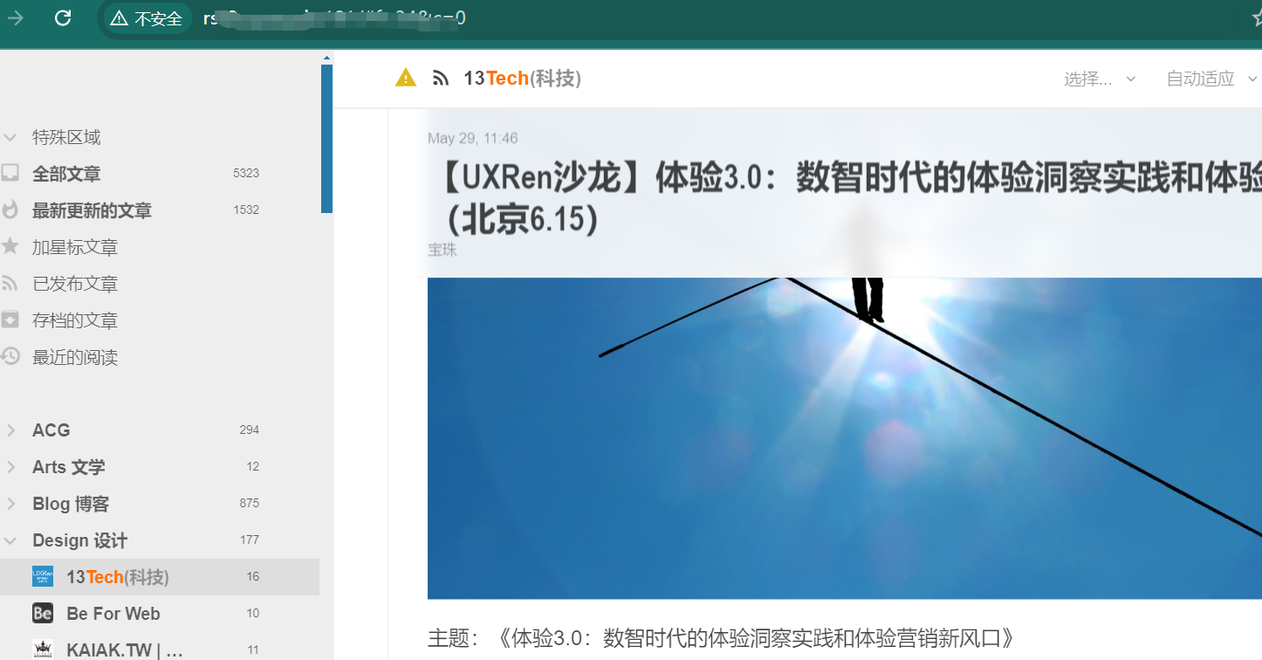1262x660 pixels.
Task: Click the 13Tech(科技) feed header title
Action: tap(522, 79)
